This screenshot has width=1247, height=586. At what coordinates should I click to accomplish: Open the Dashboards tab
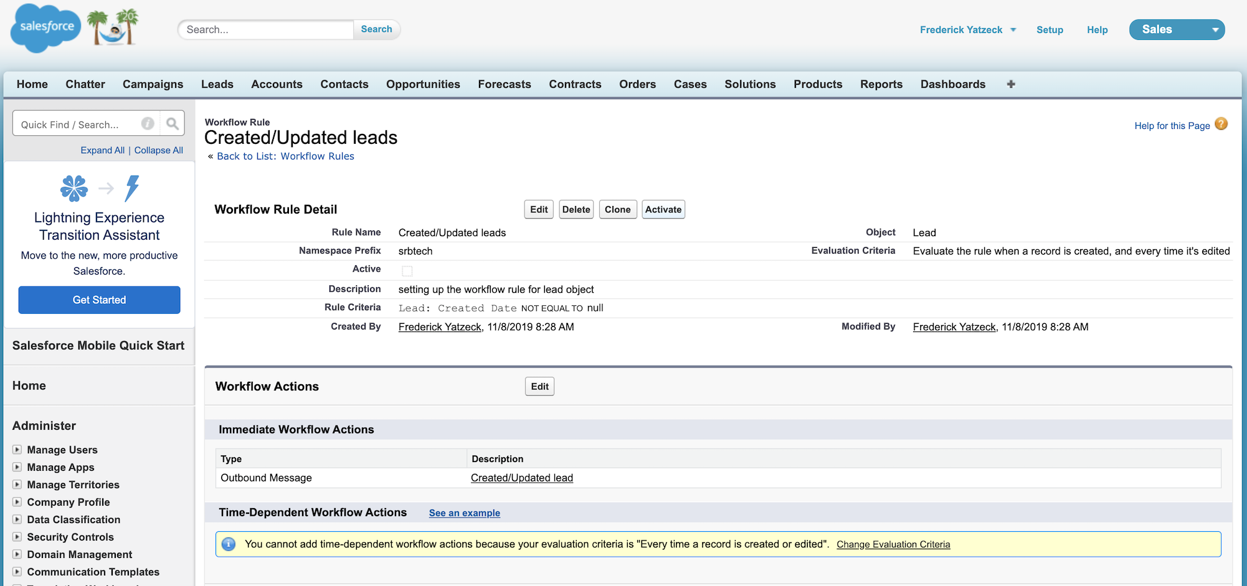953,84
